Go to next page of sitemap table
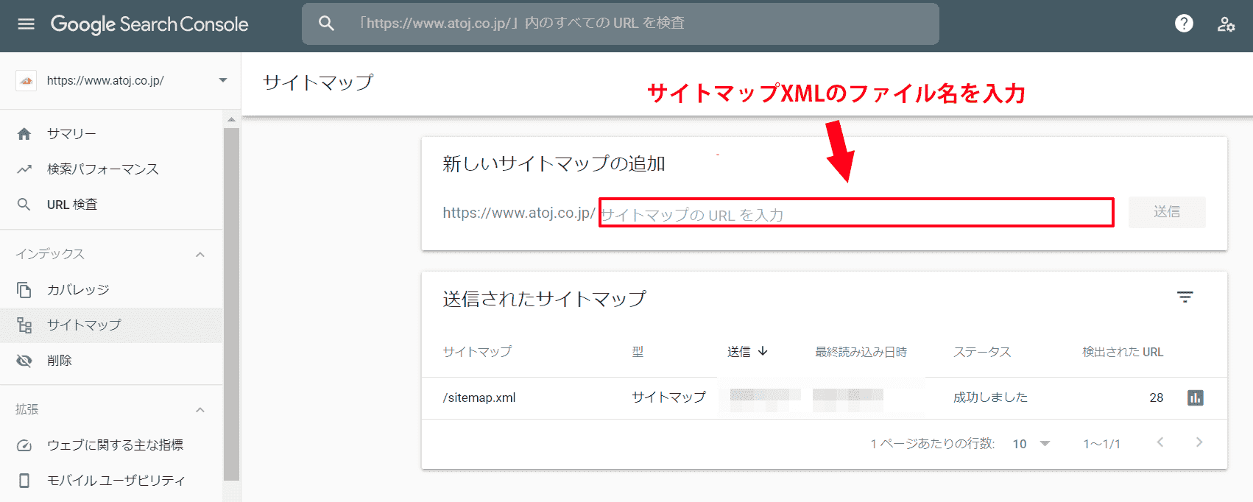 [1199, 442]
